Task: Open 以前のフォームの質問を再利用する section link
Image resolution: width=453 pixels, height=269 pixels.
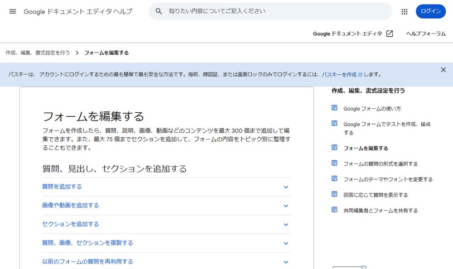Action: point(87,261)
